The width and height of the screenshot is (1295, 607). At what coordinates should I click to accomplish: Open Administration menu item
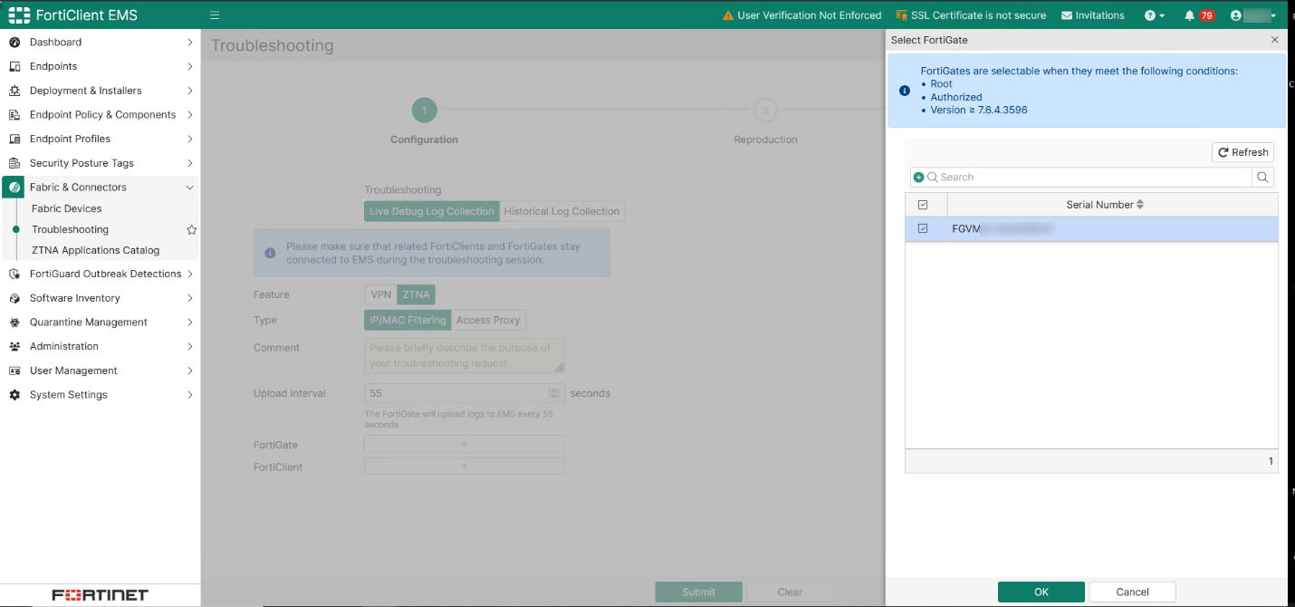pyautogui.click(x=64, y=346)
